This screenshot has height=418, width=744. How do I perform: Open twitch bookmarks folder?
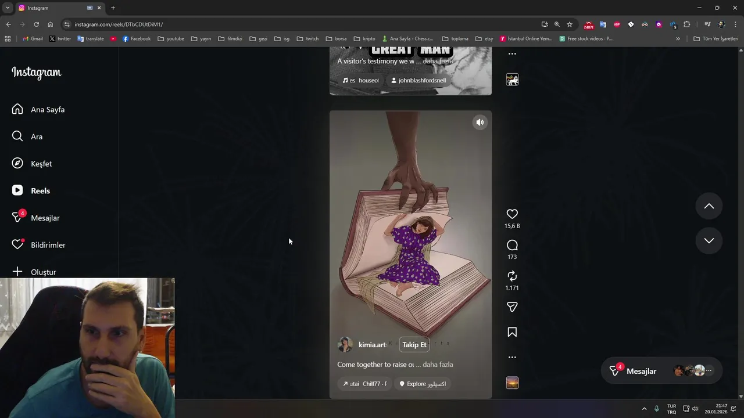(307, 39)
